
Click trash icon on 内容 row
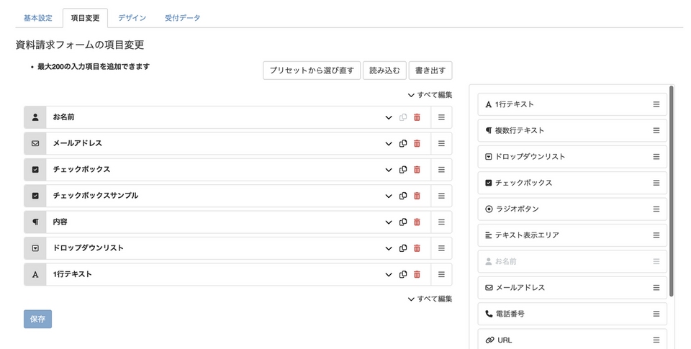(x=417, y=222)
